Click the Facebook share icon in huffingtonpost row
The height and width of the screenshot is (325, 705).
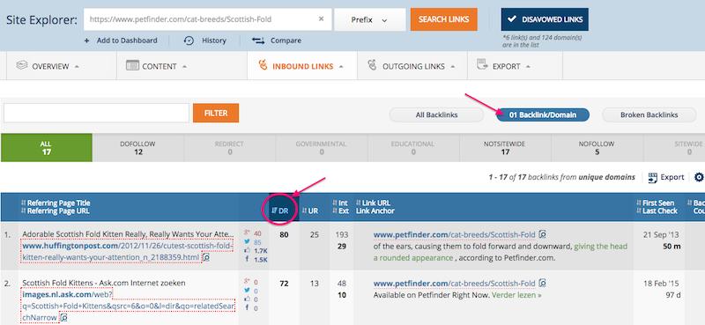pos(247,259)
